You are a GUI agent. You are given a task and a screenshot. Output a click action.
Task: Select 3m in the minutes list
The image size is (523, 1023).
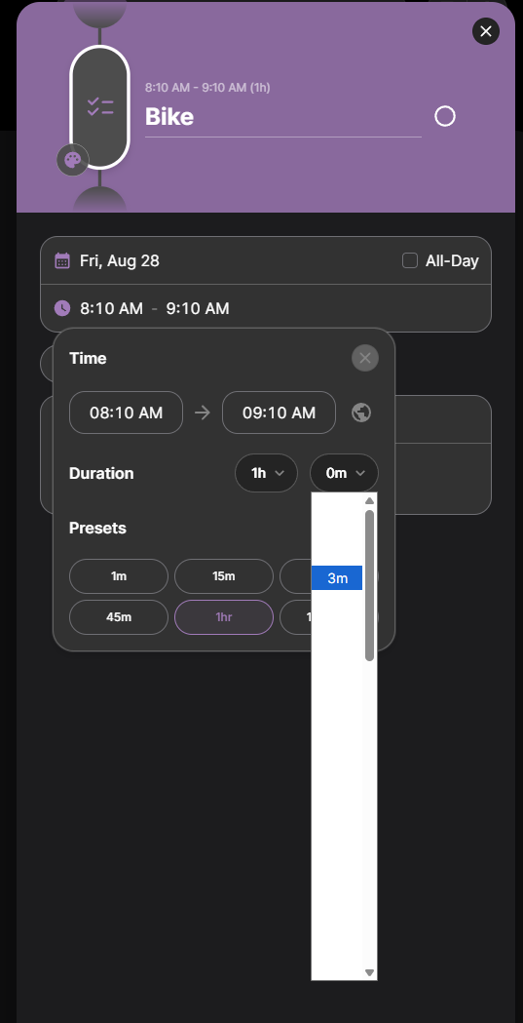click(x=337, y=578)
